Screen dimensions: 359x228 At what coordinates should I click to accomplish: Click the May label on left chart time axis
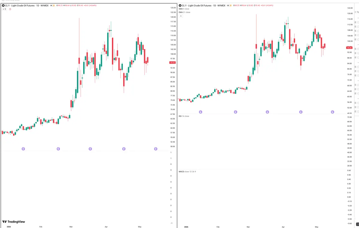coord(139,227)
